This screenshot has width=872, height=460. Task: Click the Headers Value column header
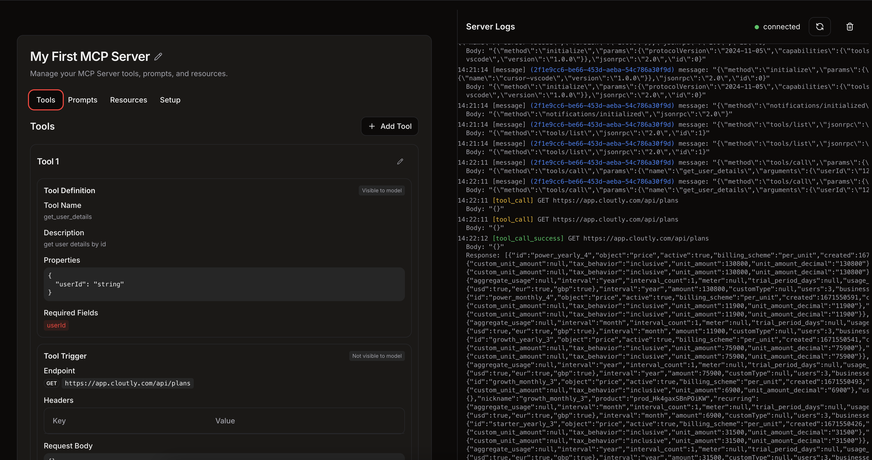[225, 421]
